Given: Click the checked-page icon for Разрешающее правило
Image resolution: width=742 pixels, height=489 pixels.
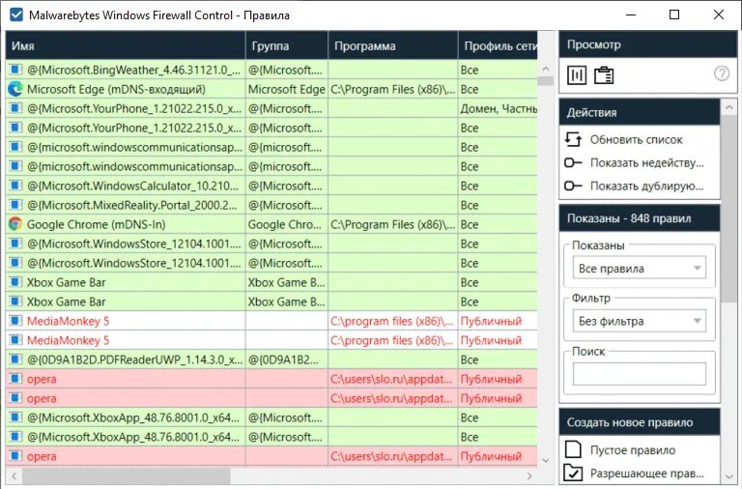Looking at the screenshot, I should tap(573, 473).
